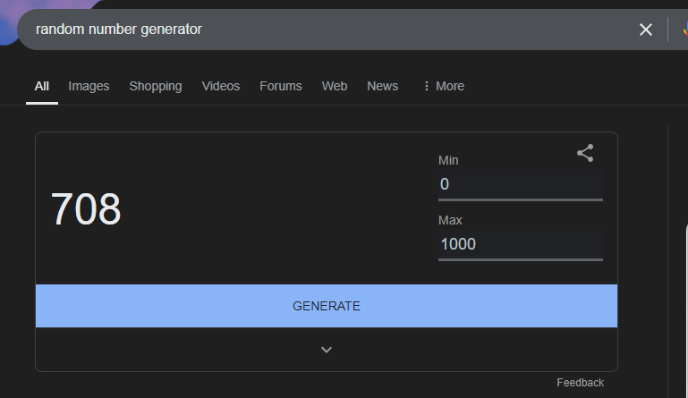Image resolution: width=688 pixels, height=398 pixels.
Task: Switch to the All results tab
Action: click(42, 86)
